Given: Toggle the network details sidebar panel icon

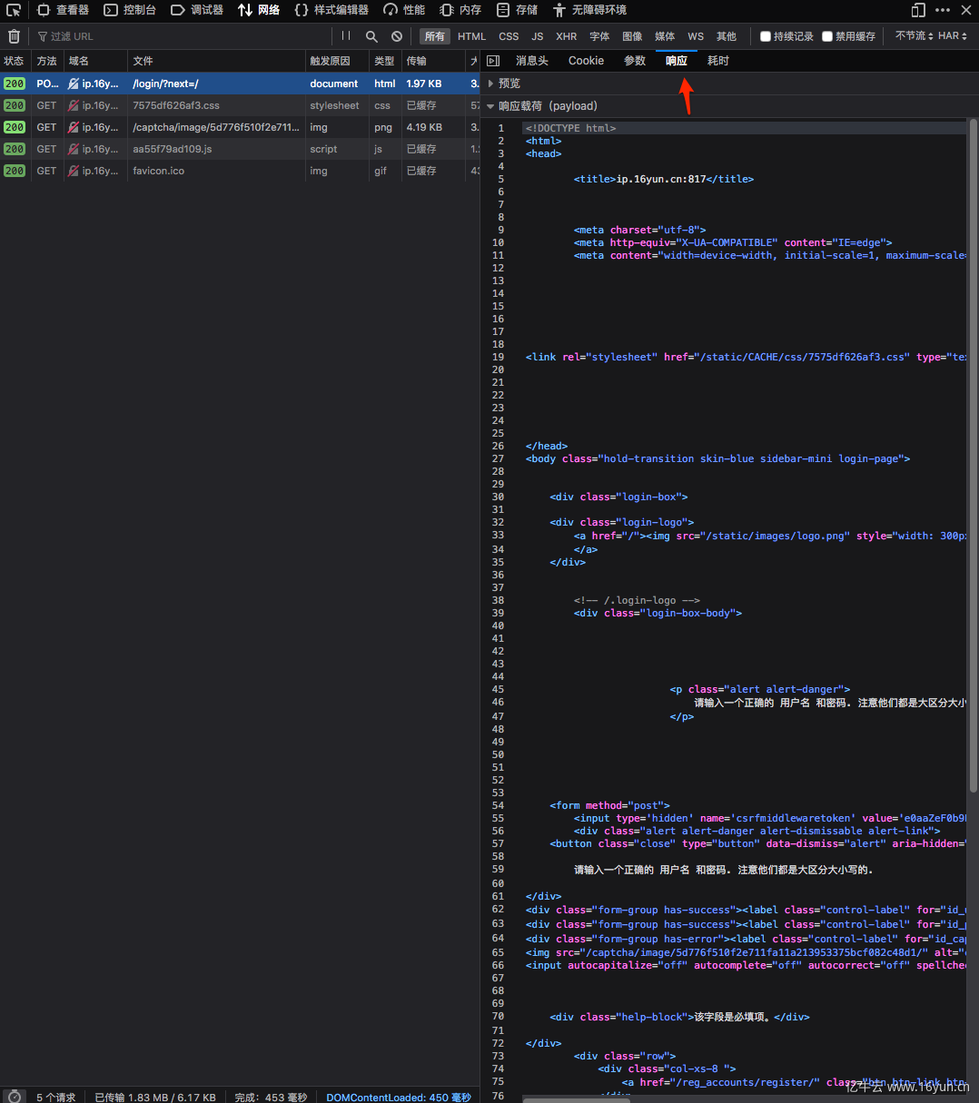Looking at the screenshot, I should click(x=493, y=61).
